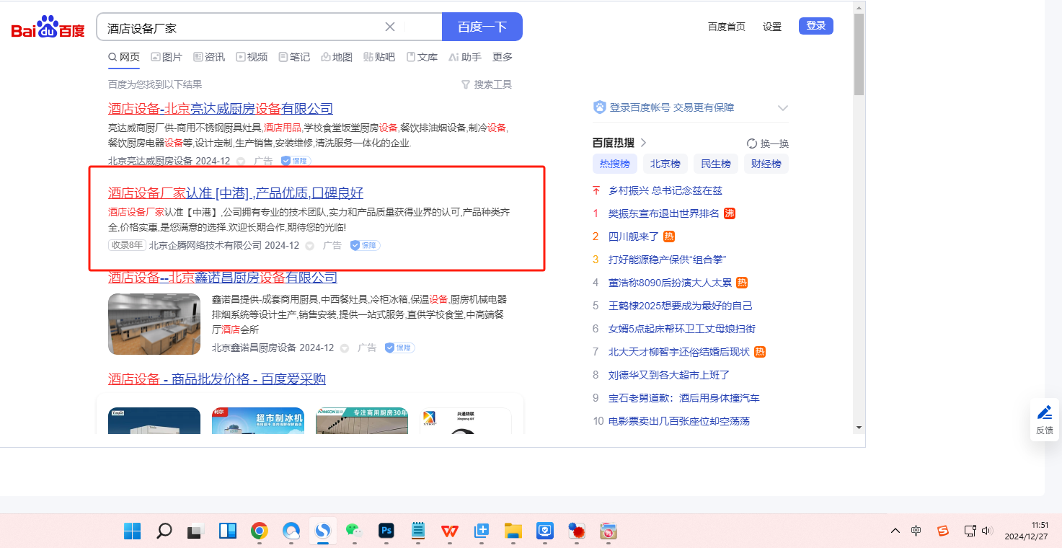Open WPS Office from taskbar

click(450, 531)
